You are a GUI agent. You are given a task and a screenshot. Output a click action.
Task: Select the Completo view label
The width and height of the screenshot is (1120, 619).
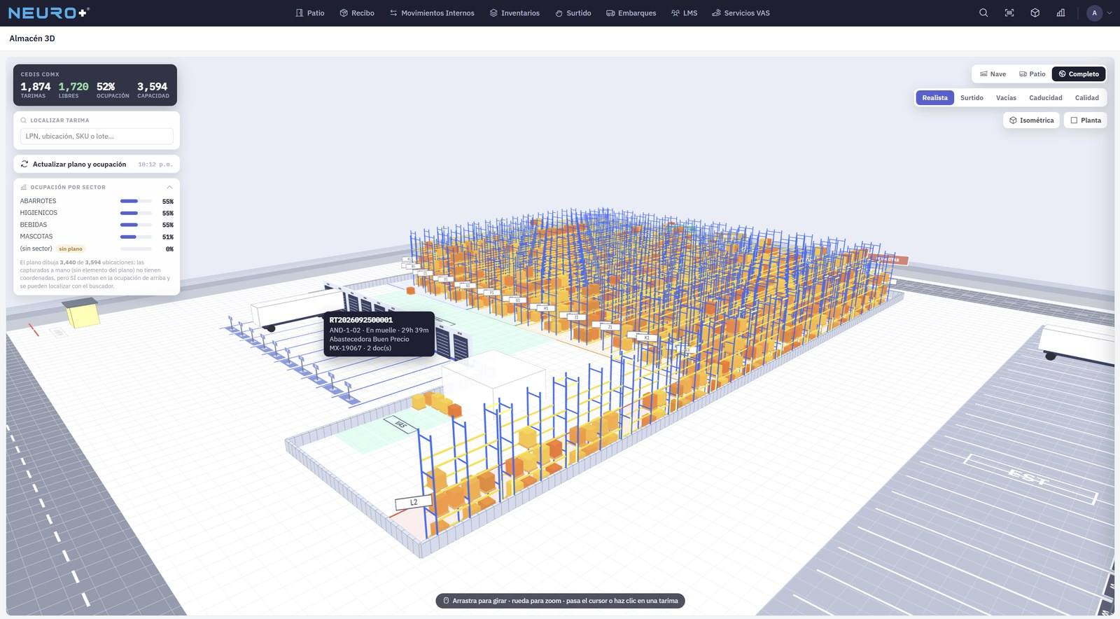coord(1084,74)
